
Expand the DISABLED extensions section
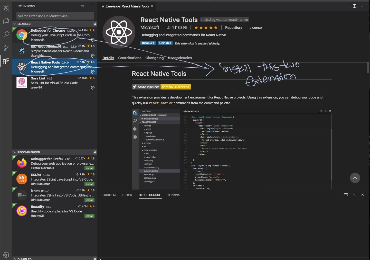tap(55, 258)
